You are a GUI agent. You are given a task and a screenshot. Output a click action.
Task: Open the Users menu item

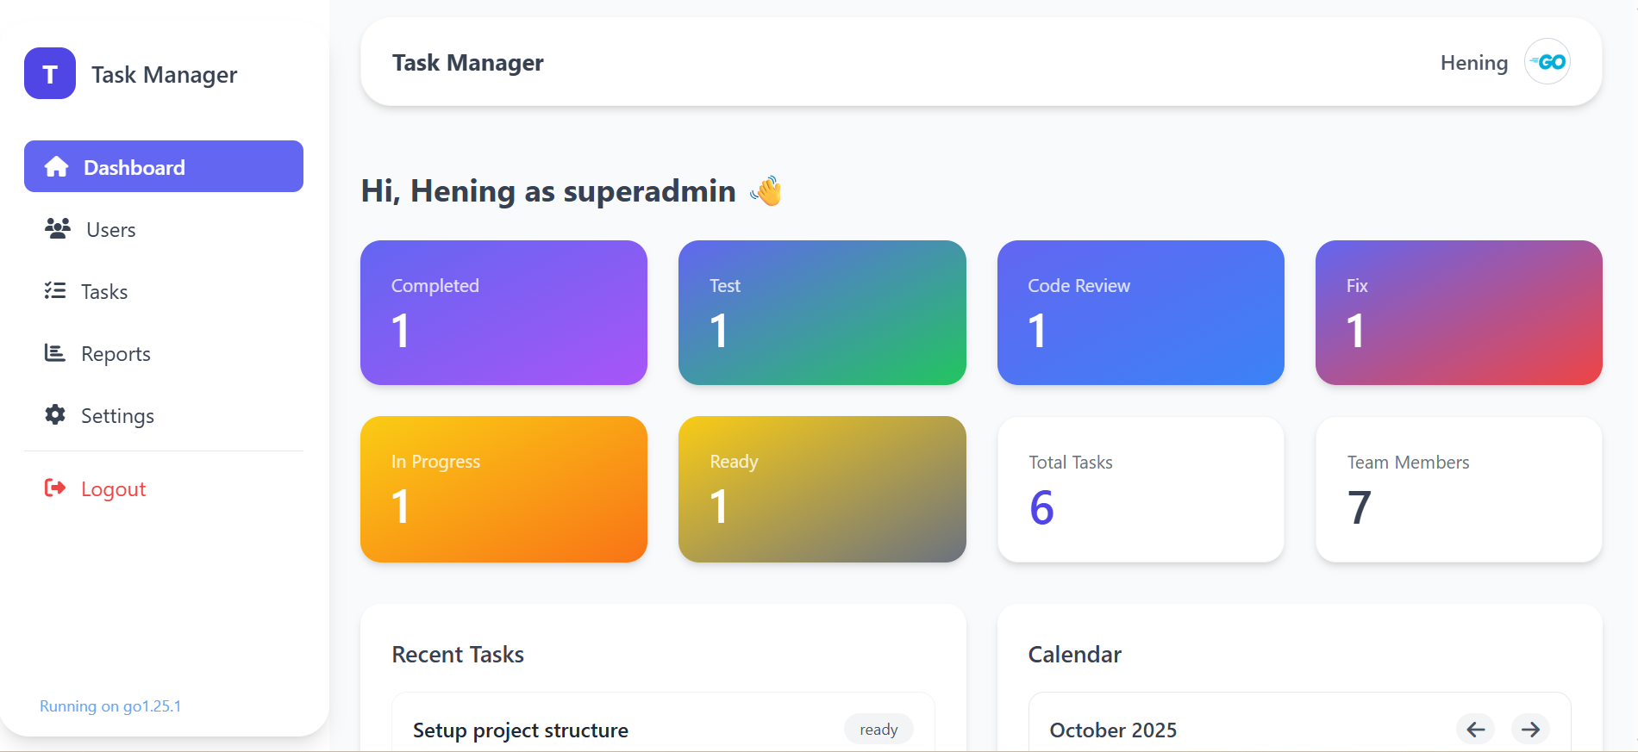[110, 230]
